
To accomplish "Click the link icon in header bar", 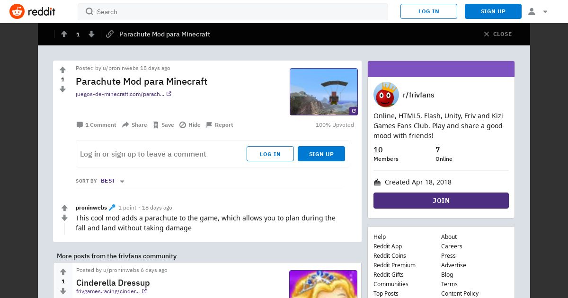I will 110,34.
